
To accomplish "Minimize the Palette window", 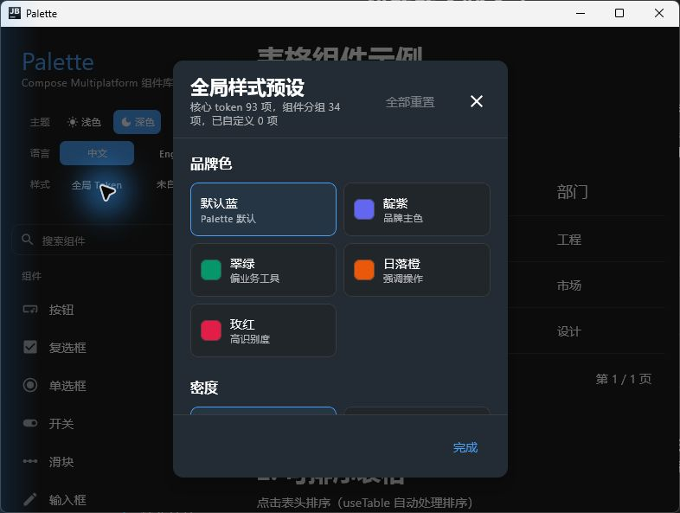I will point(581,14).
